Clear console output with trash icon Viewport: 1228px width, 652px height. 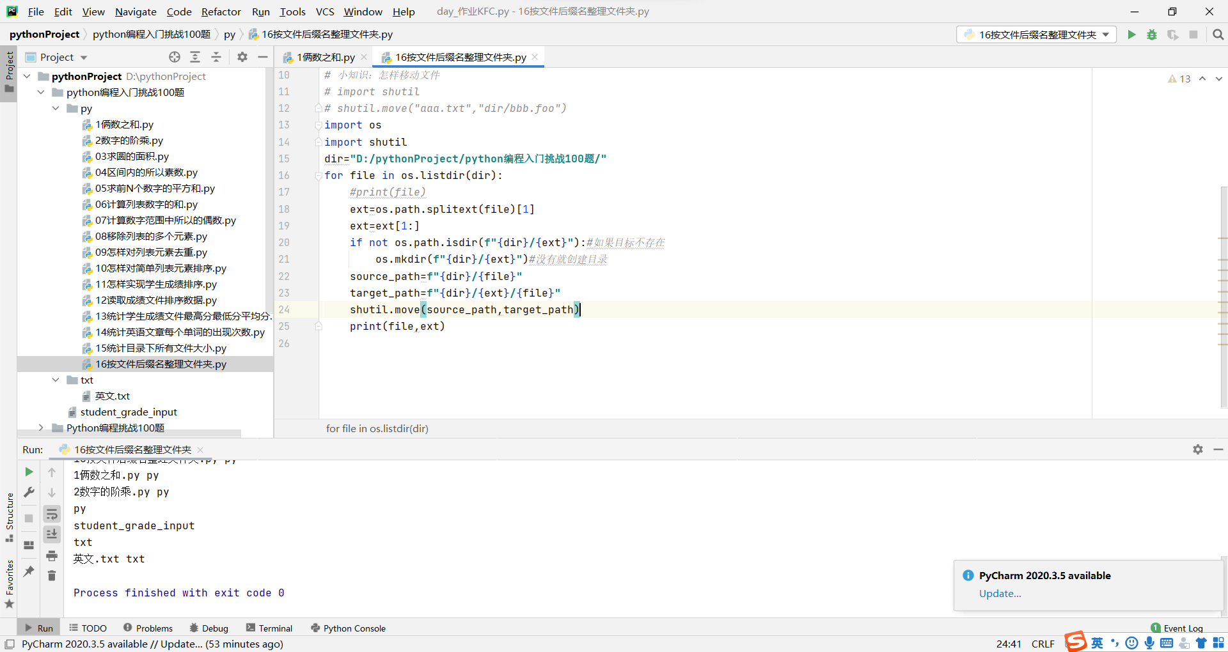52,576
